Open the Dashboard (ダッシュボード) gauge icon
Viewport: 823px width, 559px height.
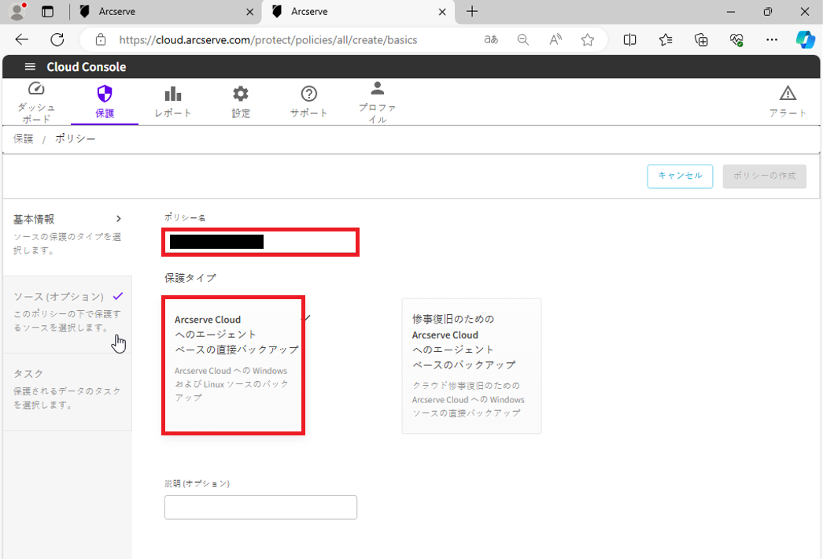click(36, 89)
